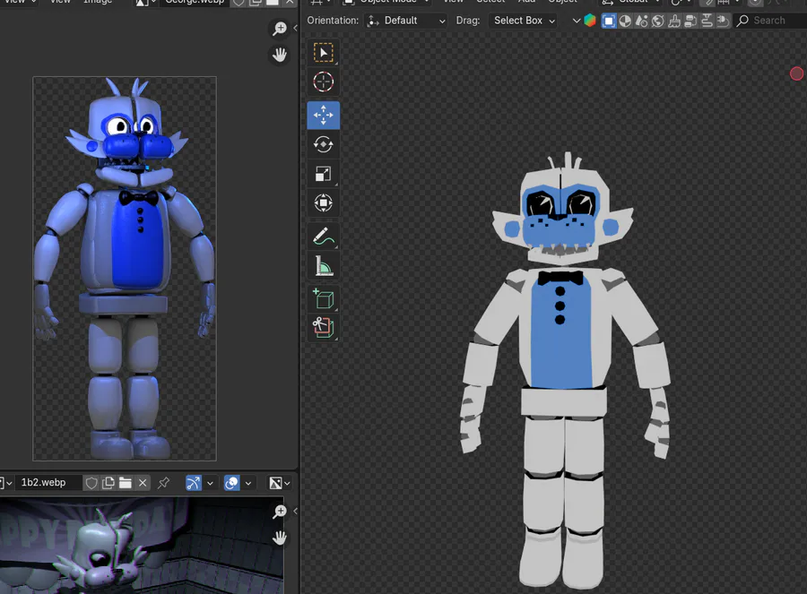Expand sidebar arrow in 1b2.webp editor
This screenshot has width=807, height=594.
(x=295, y=511)
